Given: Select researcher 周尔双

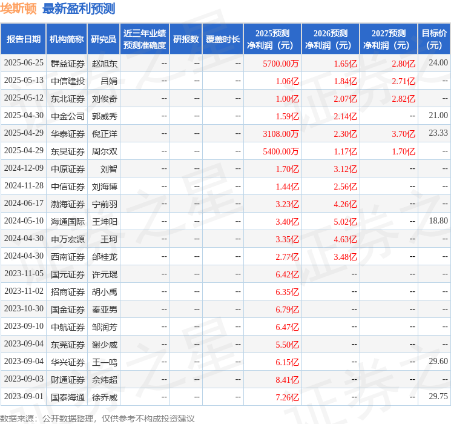Looking at the screenshot, I should [x=104, y=151].
